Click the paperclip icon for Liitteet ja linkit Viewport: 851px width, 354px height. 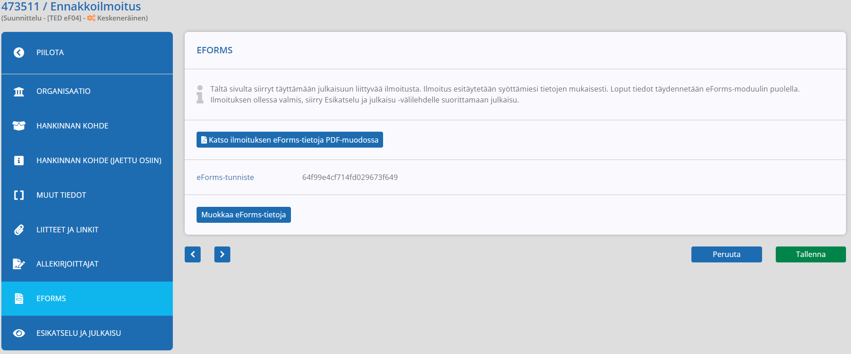pos(19,230)
